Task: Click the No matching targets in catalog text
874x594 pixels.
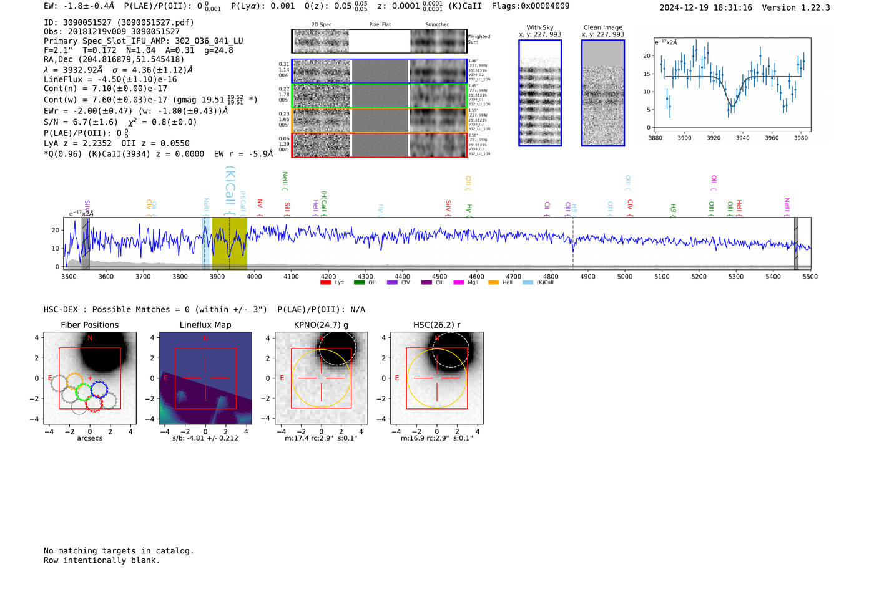Action: [119, 551]
